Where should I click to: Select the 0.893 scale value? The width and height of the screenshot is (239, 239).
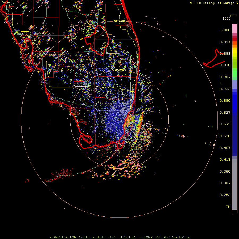point(225,53)
